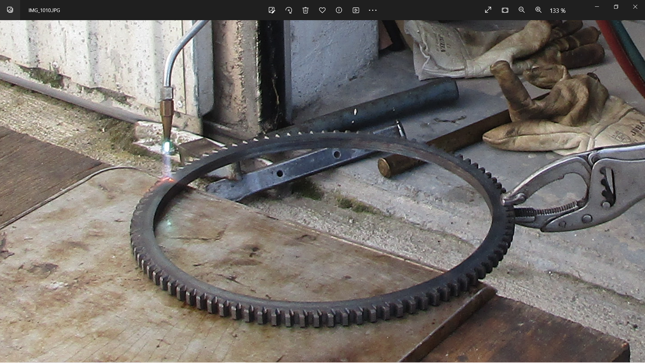Viewport: 645px width, 363px height.
Task: Close the Photos window
Action: (x=635, y=7)
